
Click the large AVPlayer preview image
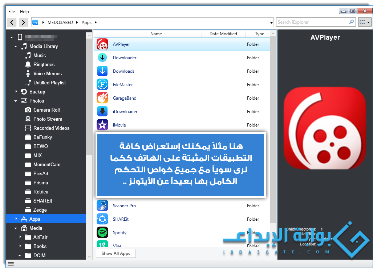(325, 128)
